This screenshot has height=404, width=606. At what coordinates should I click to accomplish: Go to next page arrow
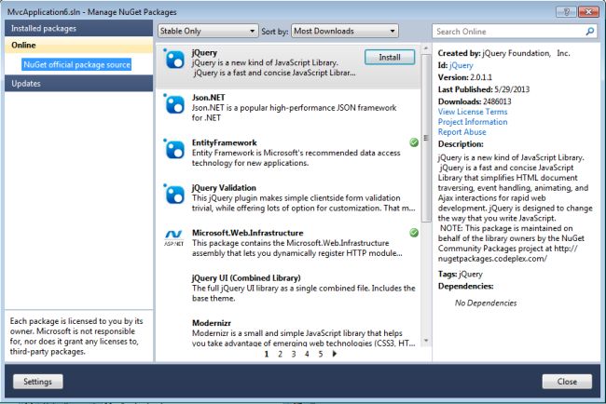tap(335, 354)
